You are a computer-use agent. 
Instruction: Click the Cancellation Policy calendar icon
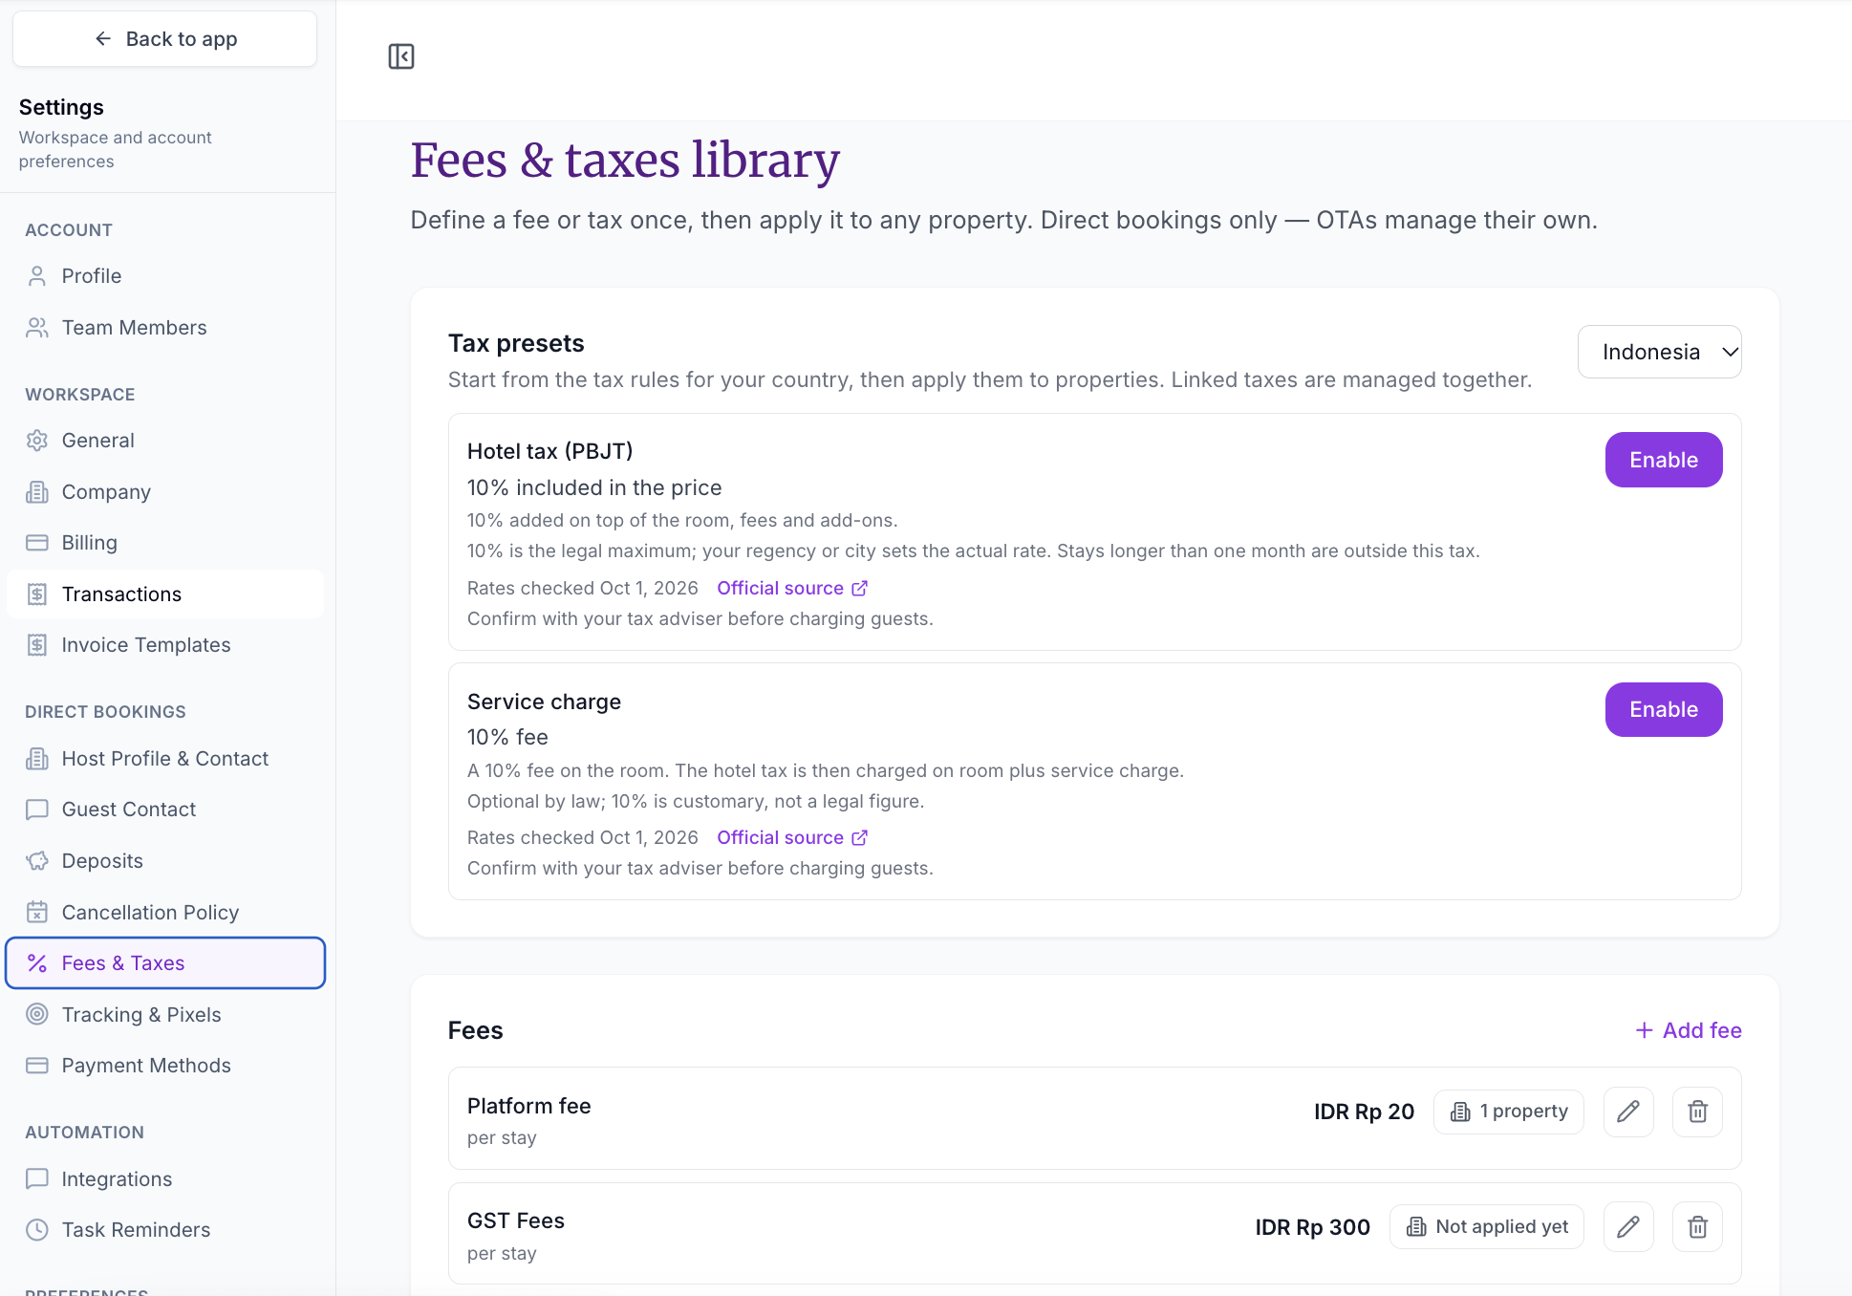(x=37, y=913)
